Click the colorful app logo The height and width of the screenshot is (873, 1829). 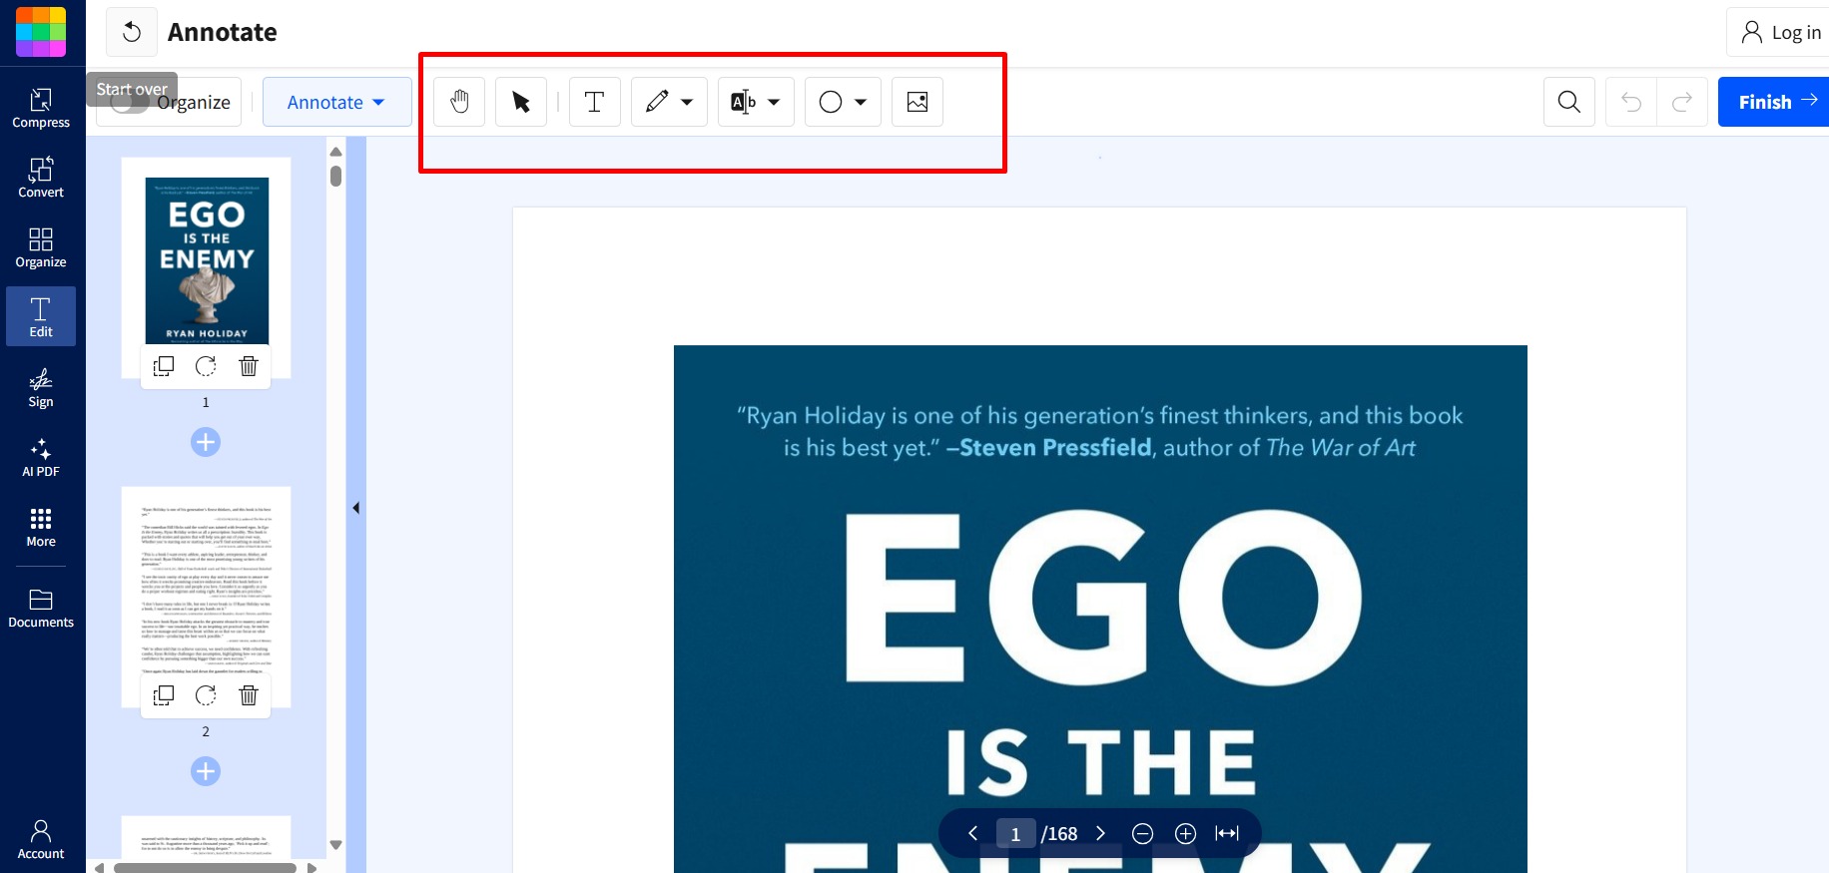coord(41,32)
